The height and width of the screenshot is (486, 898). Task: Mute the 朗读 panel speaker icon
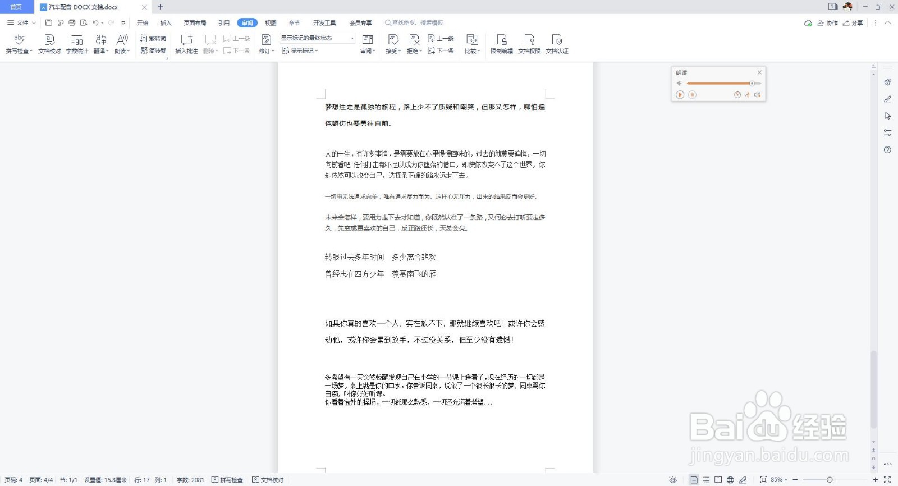pyautogui.click(x=679, y=84)
